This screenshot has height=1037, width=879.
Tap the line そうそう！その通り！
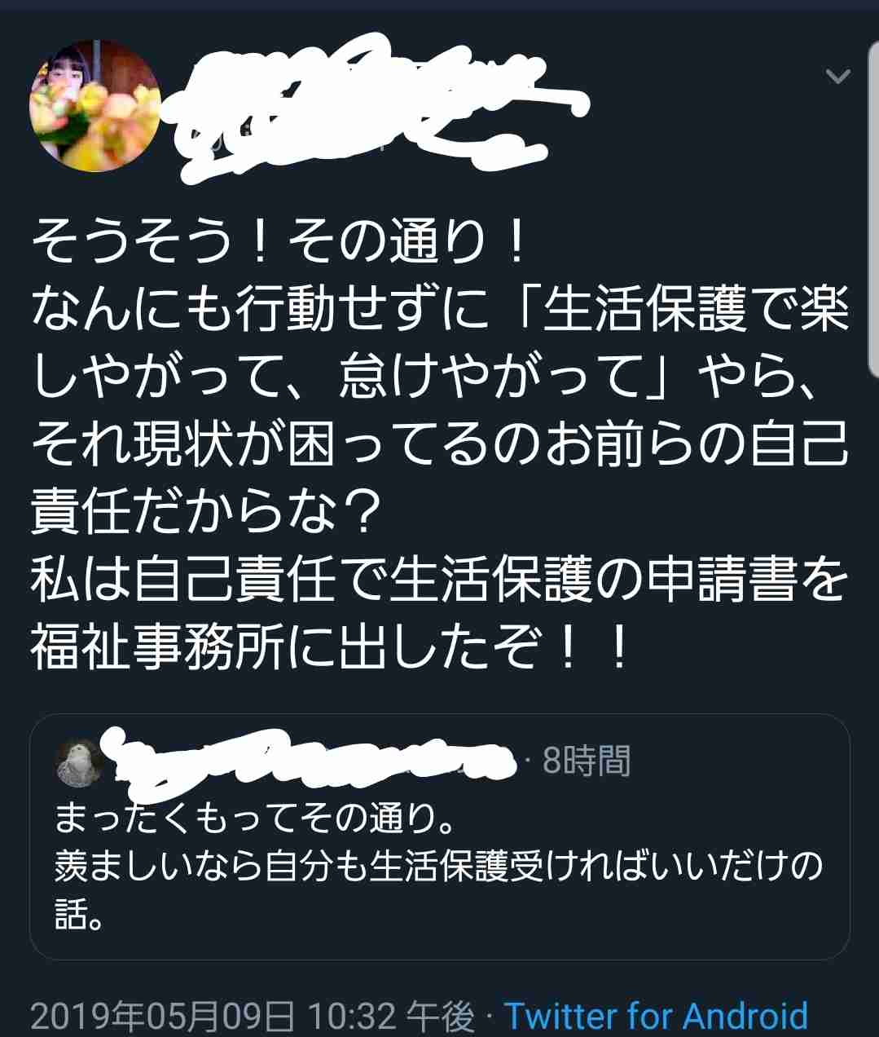[283, 244]
